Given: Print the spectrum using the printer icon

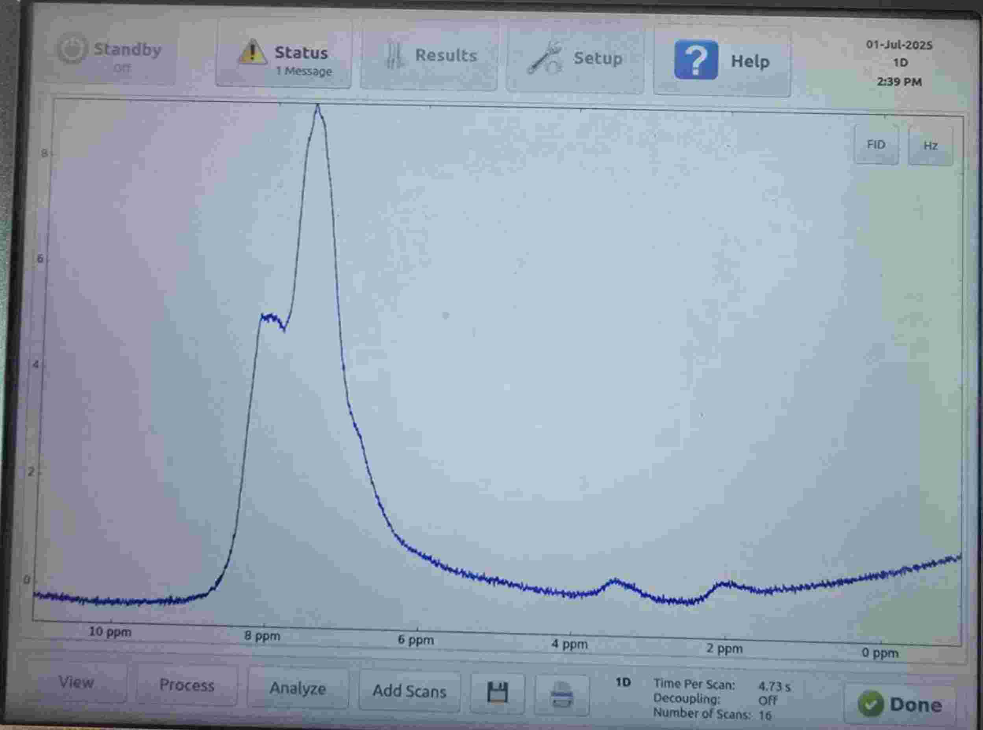Looking at the screenshot, I should point(562,695).
